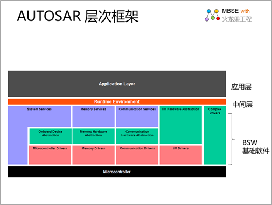Select the Communication Services block
The width and height of the screenshot is (272, 205).
[137, 117]
